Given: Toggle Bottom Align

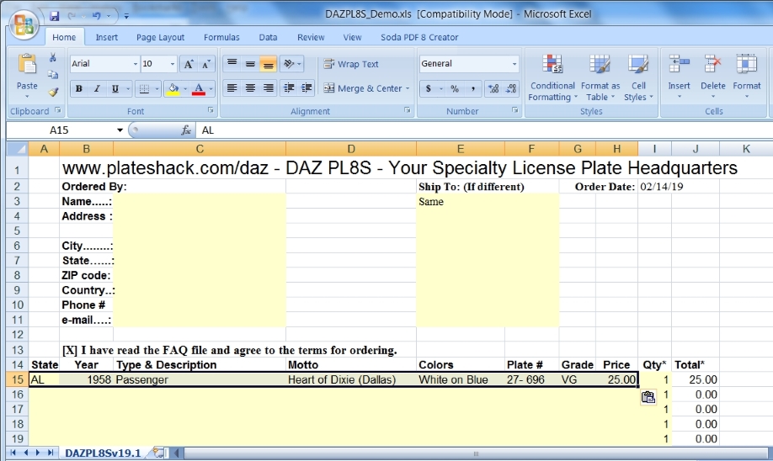Looking at the screenshot, I should coord(268,64).
